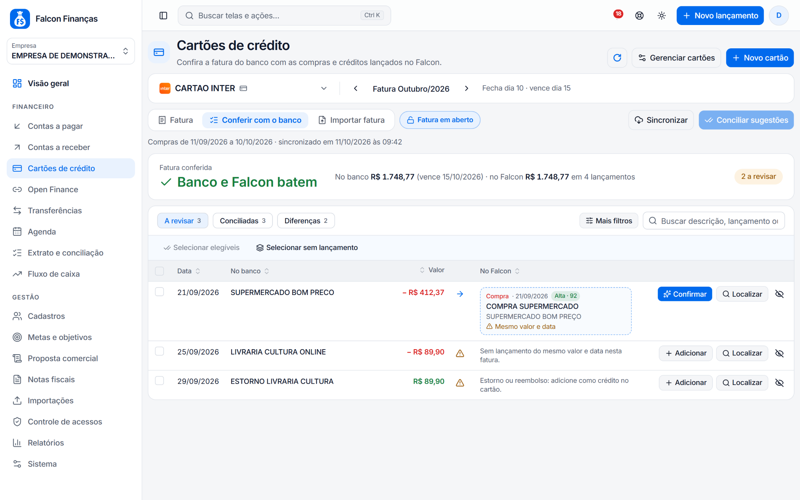Viewport: 800px width, 500px height.
Task: Check the select-all header checkbox
Action: 159,271
